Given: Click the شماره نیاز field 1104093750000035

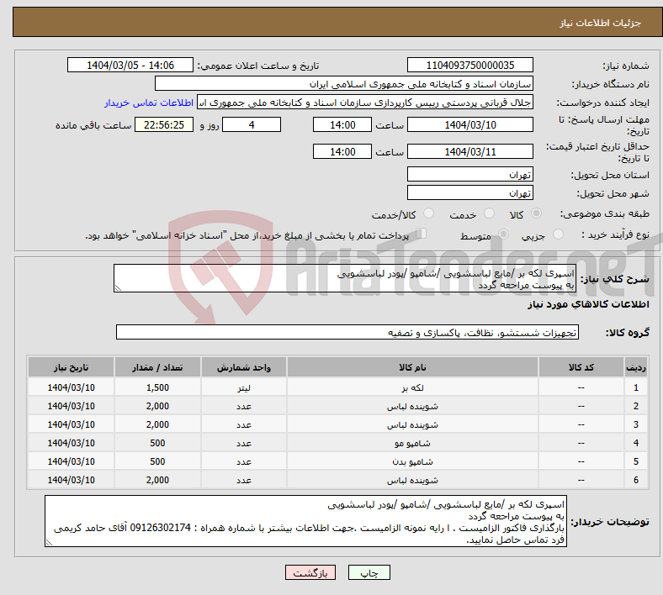Looking at the screenshot, I should 469,66.
